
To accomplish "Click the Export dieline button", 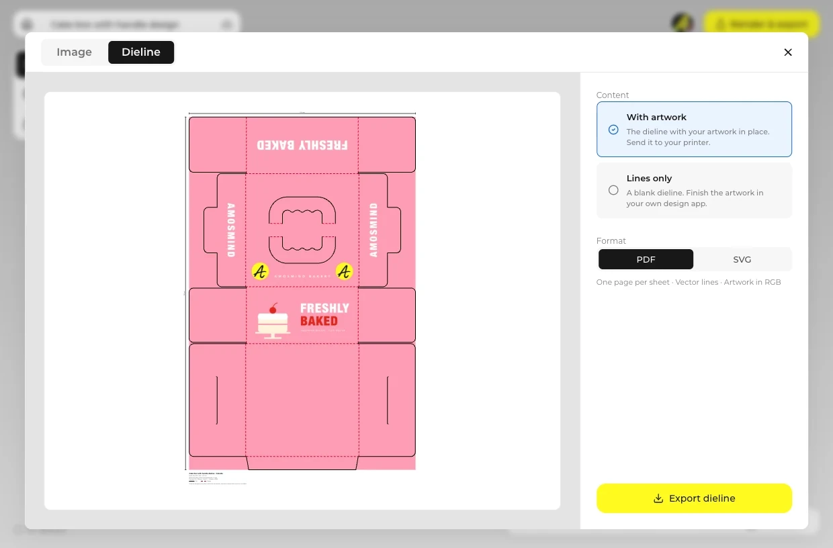I will click(694, 498).
